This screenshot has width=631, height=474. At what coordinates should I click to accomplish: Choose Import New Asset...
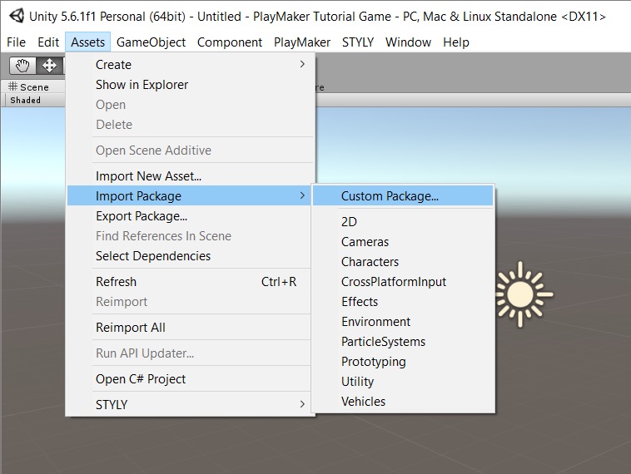(x=190, y=175)
